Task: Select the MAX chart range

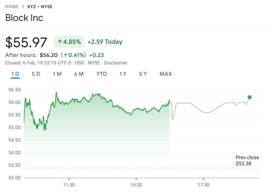Action: coord(165,74)
